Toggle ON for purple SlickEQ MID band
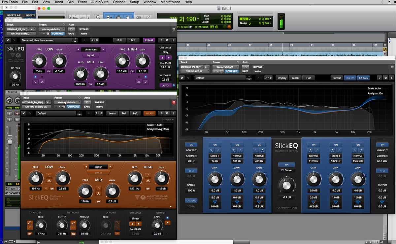Viewport: 396px width, 244px height. [90, 84]
